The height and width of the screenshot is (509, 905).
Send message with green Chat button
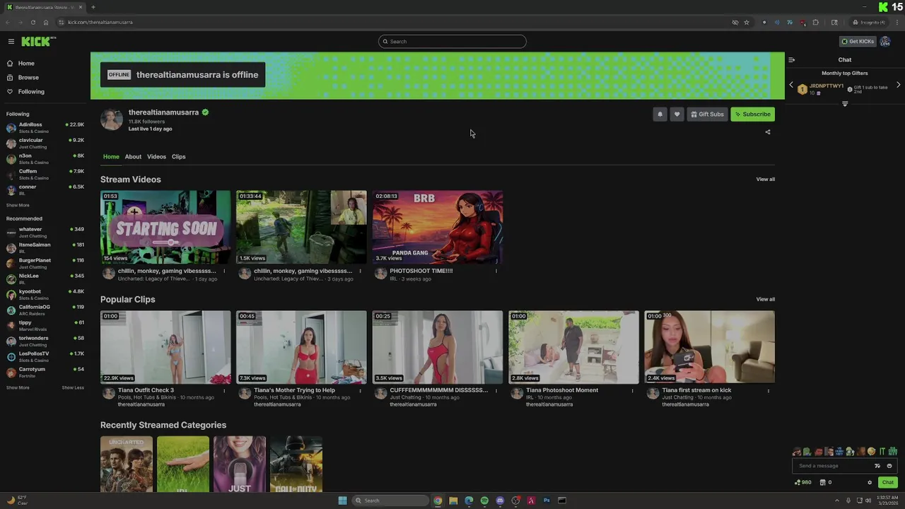[887, 483]
